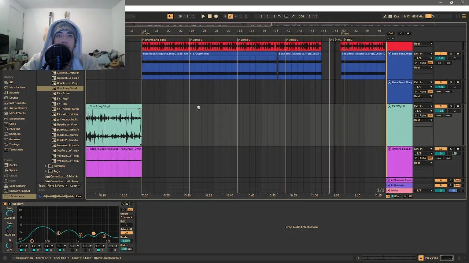This screenshot has width=469, height=263.
Task: Click the MIDI Arrangement Overdub plus icon
Action: point(225,16)
